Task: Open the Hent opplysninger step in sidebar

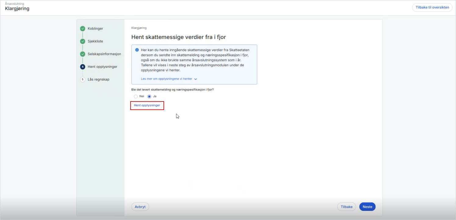Action: (x=102, y=67)
